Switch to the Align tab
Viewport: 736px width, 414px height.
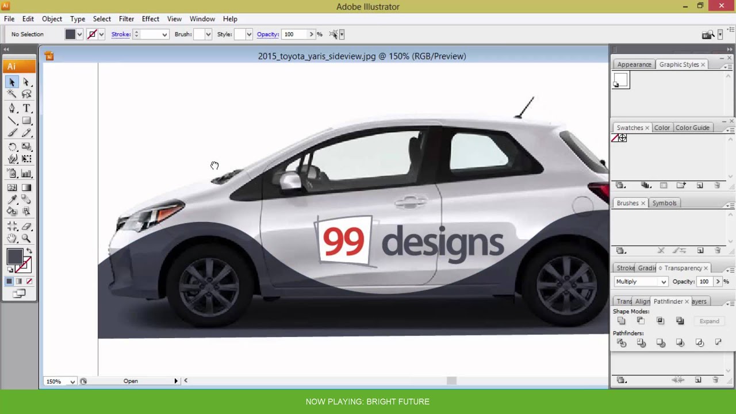(642, 301)
